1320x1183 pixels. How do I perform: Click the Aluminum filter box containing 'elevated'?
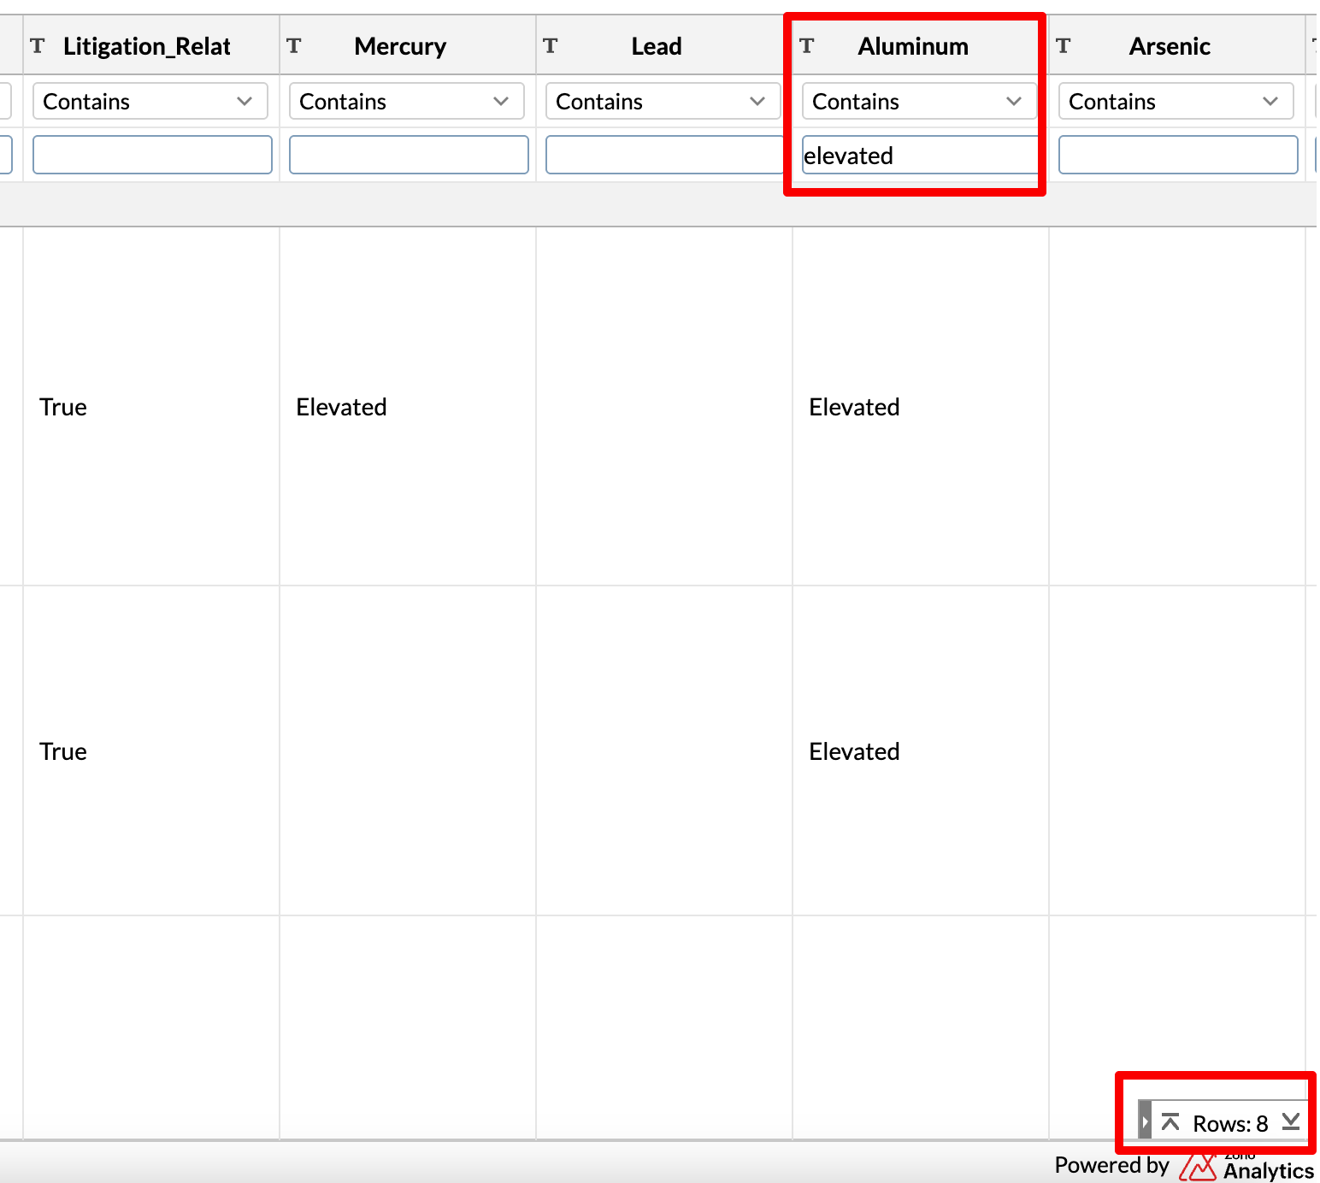pos(922,155)
